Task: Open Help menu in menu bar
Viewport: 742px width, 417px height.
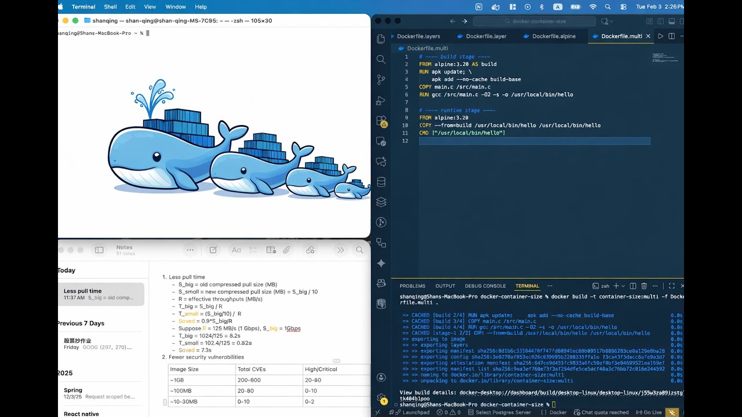Action: pyautogui.click(x=201, y=7)
